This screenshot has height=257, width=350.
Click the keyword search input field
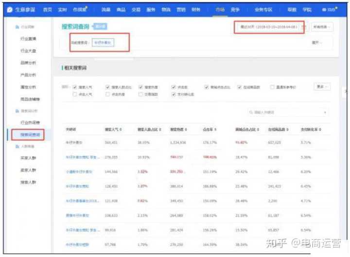click(x=287, y=112)
